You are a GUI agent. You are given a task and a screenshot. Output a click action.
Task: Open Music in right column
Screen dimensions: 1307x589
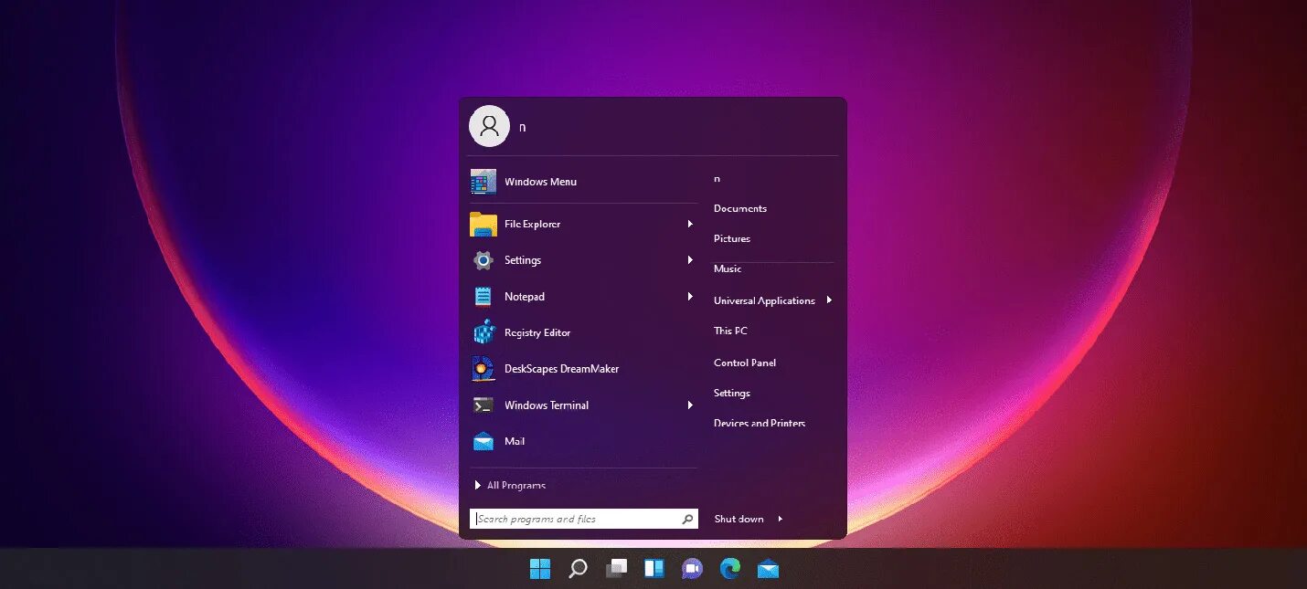coord(728,268)
